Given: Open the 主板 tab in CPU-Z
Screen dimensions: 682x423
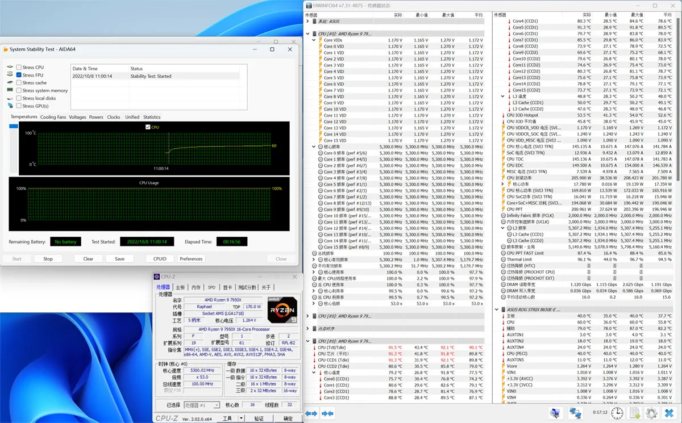Looking at the screenshot, I should 180,287.
